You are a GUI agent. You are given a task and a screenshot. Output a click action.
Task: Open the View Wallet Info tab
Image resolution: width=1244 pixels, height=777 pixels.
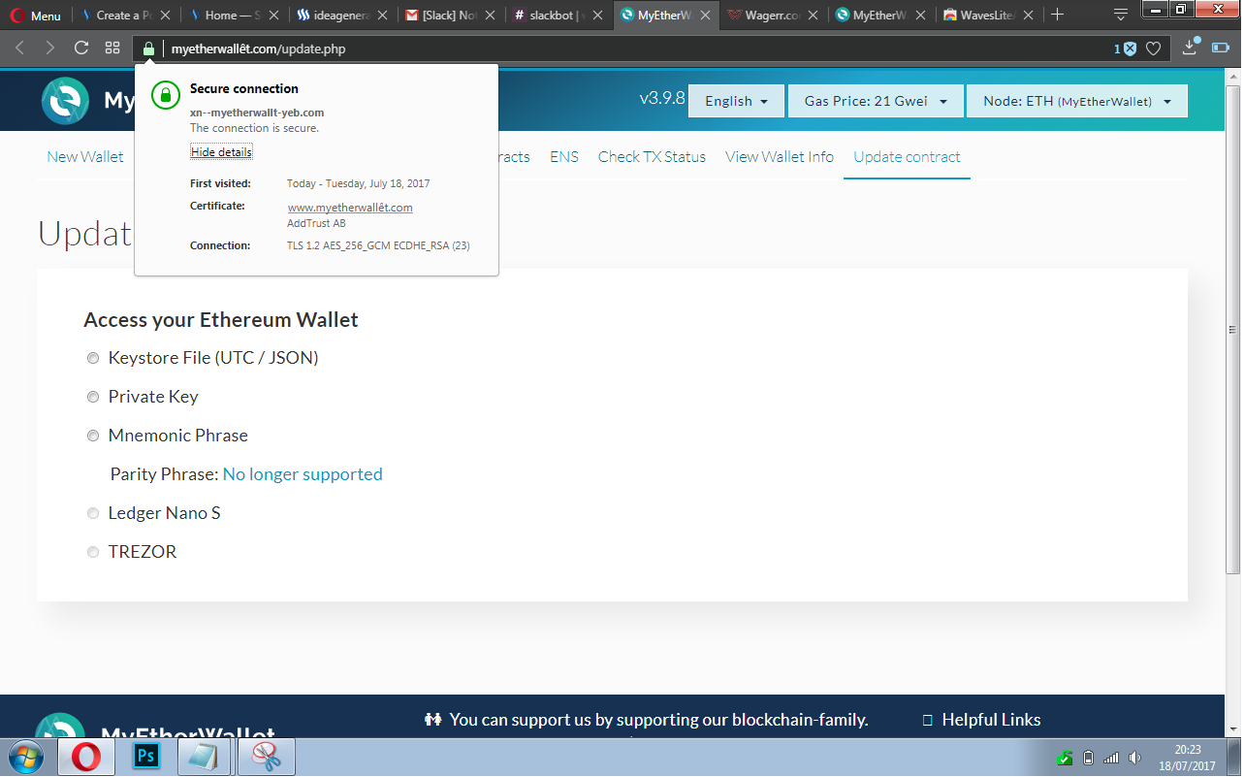tap(780, 157)
